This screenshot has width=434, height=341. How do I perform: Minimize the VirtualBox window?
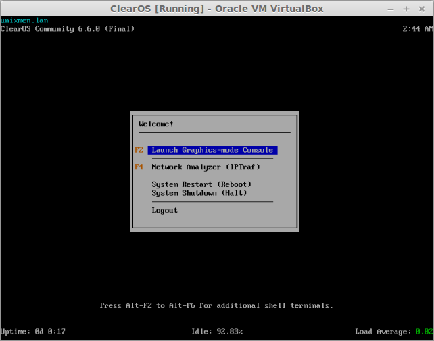[x=391, y=9]
